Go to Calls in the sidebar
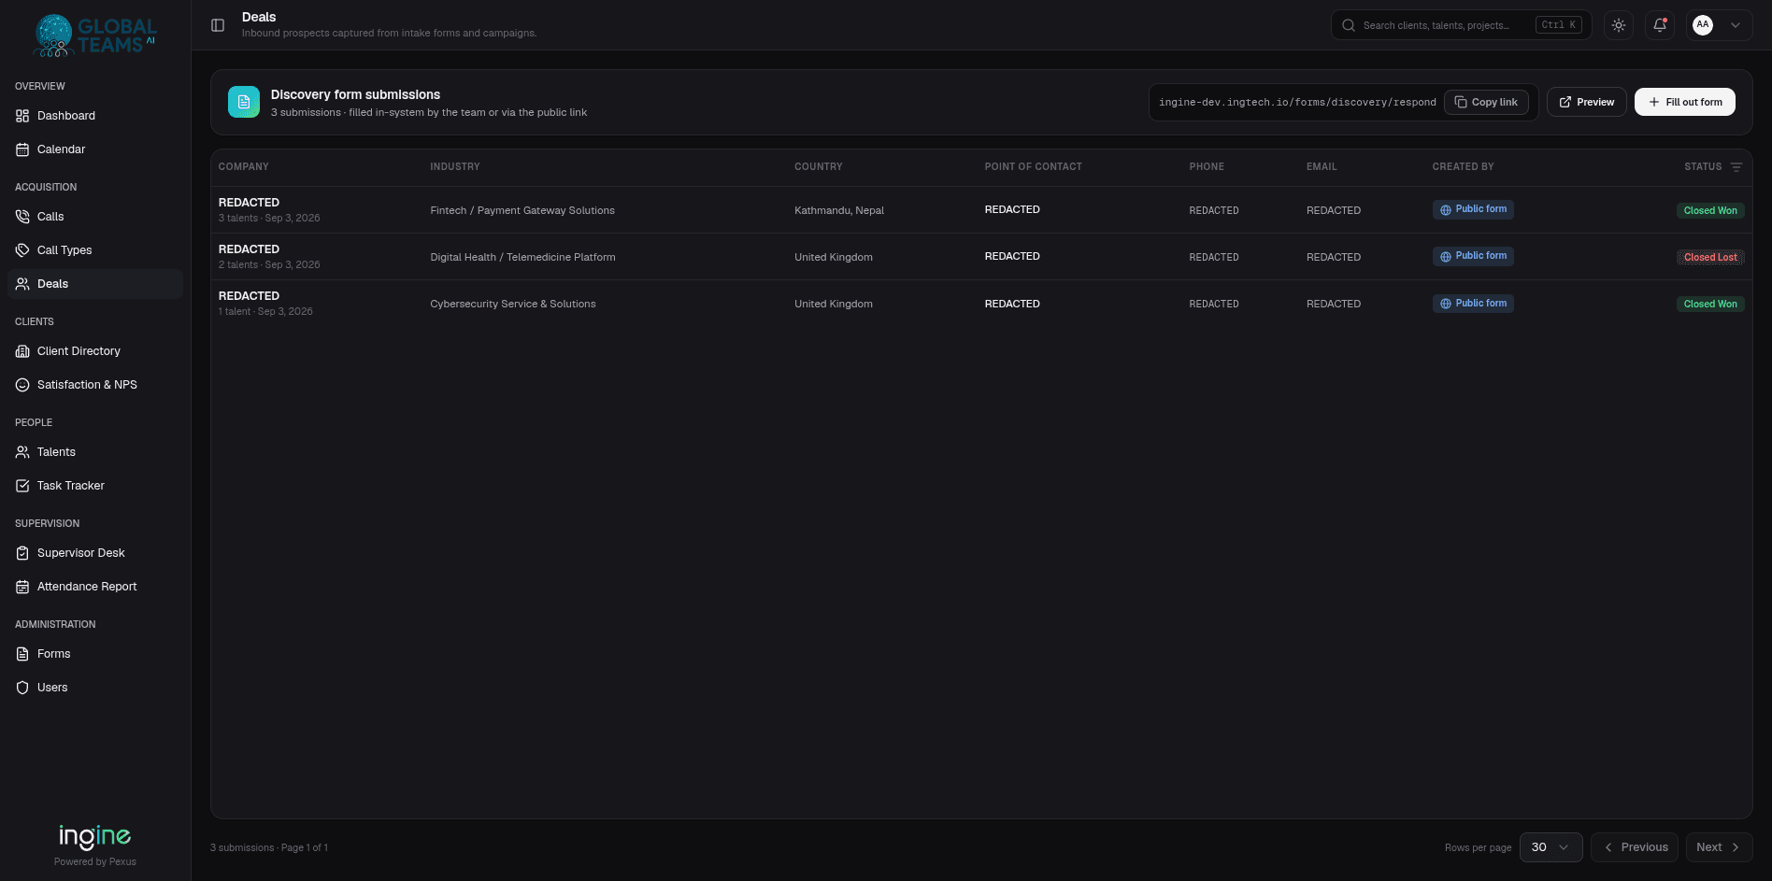Screen dimensions: 1772x881 (x=94, y=217)
